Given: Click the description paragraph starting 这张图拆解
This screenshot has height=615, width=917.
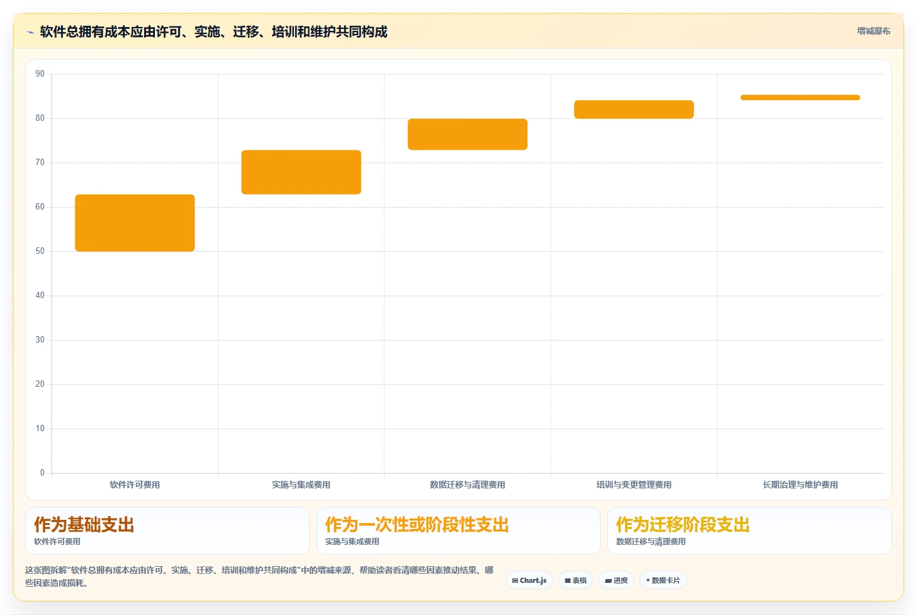Looking at the screenshot, I should click(260, 576).
